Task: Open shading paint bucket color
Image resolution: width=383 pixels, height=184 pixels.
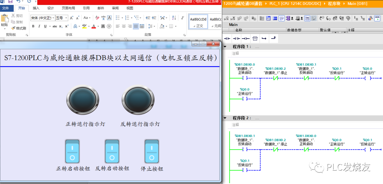Action: (162, 26)
